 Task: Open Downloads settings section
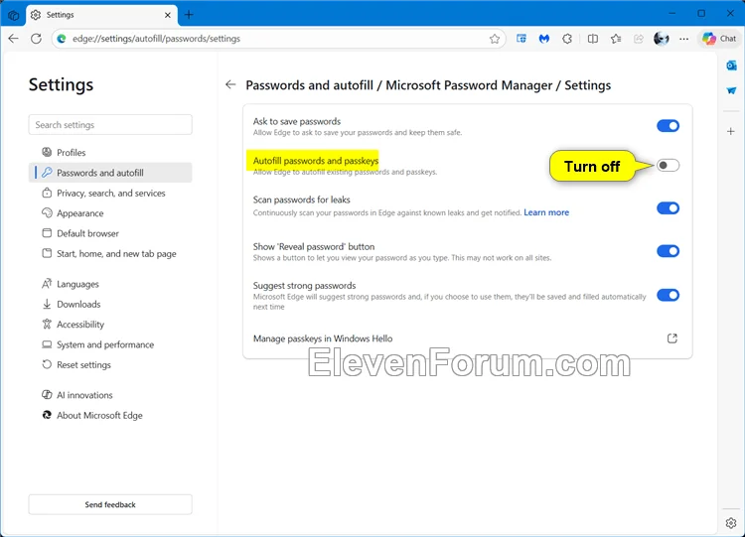tap(110, 305)
